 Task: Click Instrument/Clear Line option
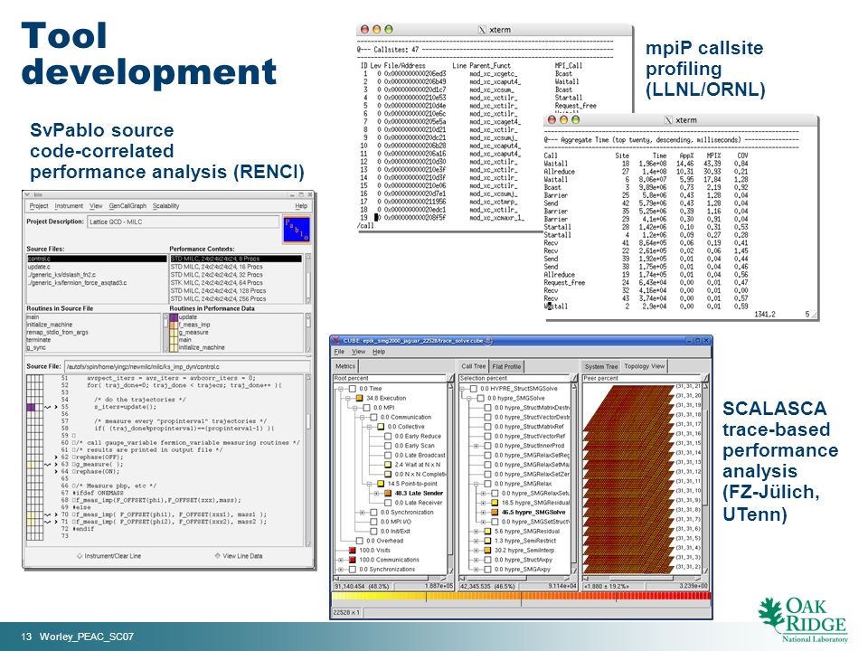[x=109, y=556]
